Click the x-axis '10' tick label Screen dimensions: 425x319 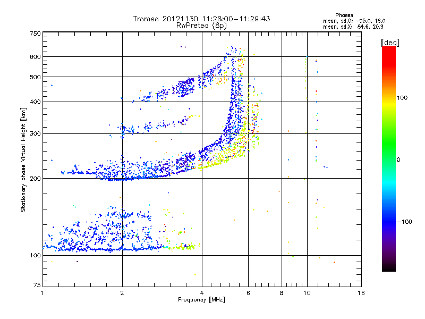point(307,293)
